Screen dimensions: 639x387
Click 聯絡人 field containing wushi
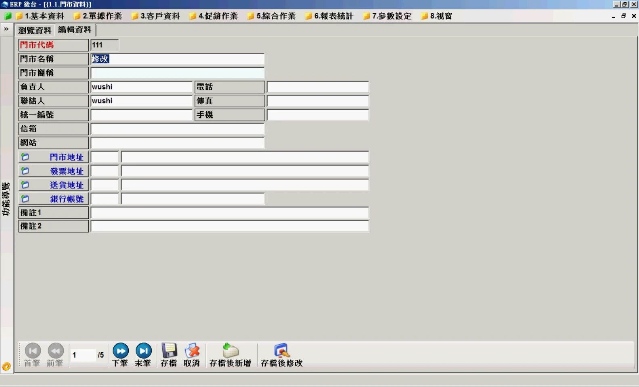coord(142,101)
